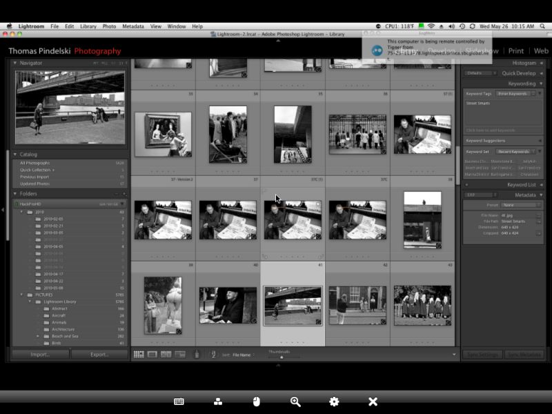Click the sort direction icon beside Sort
This screenshot has width=552, height=414.
pos(214,355)
